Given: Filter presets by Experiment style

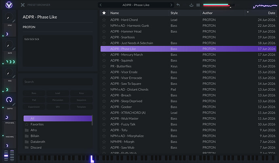Looking at the screenshot, I should click(x=34, y=107).
